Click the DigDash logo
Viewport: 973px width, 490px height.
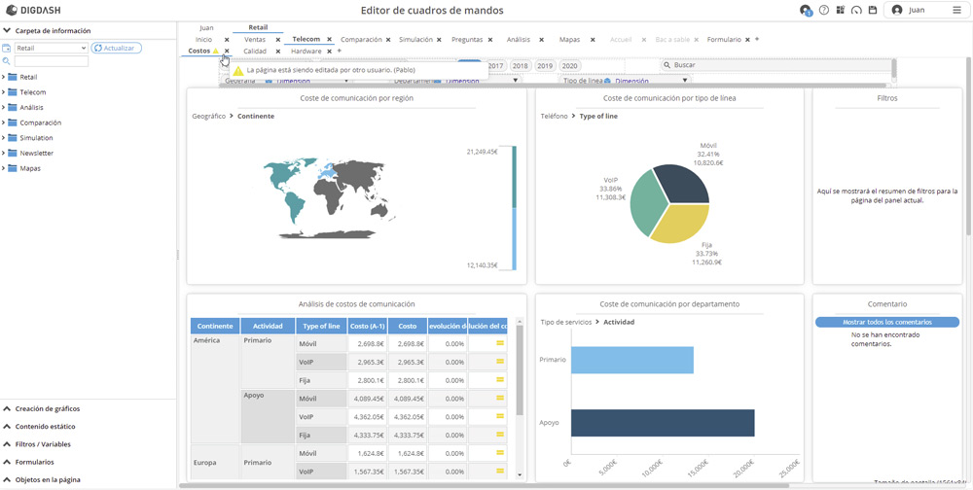[x=33, y=10]
